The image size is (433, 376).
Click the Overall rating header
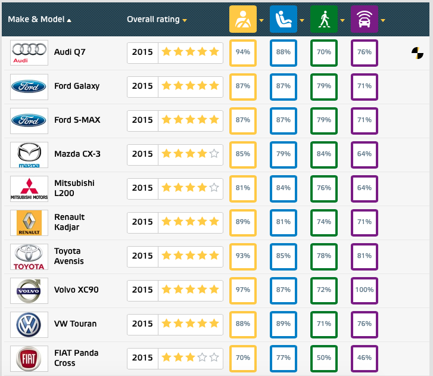coord(153,19)
